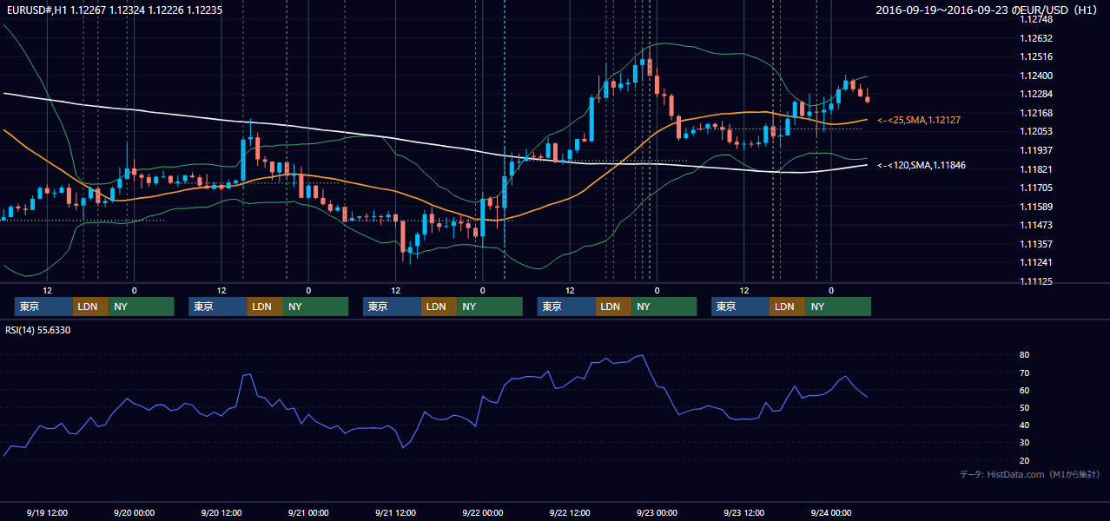Viewport: 1110px width, 521px height.
Task: Select the 9/22 00:00 time axis label
Action: point(482,513)
